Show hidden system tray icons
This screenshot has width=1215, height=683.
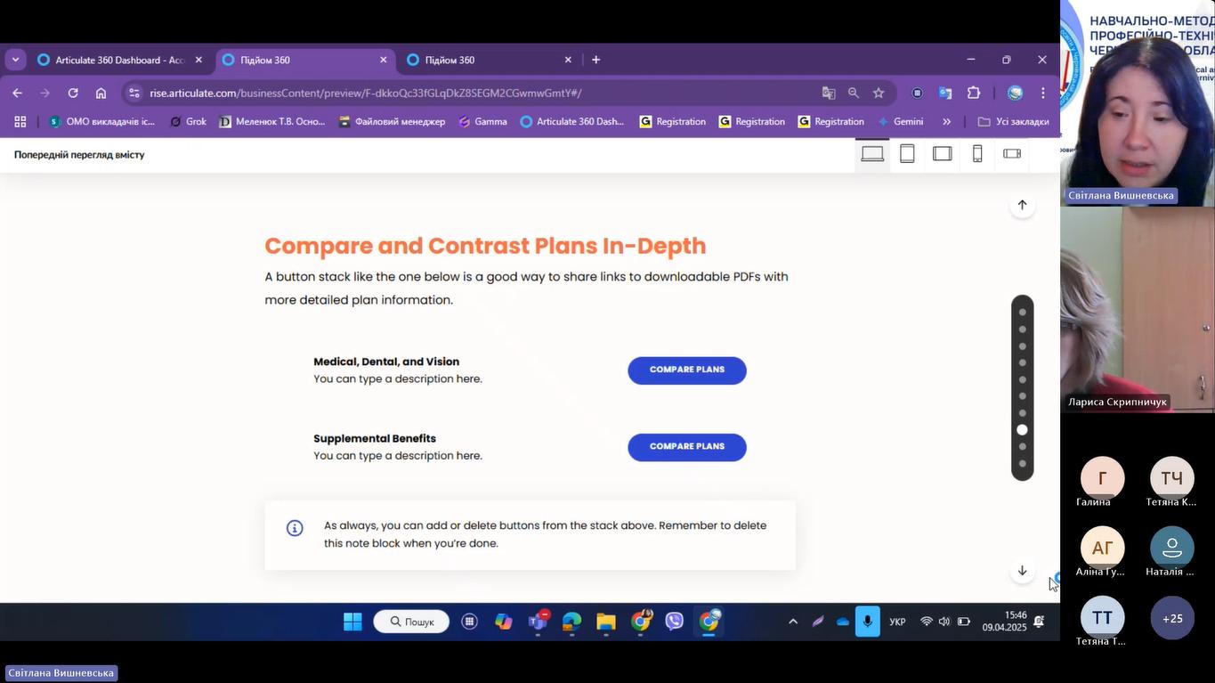pyautogui.click(x=792, y=622)
